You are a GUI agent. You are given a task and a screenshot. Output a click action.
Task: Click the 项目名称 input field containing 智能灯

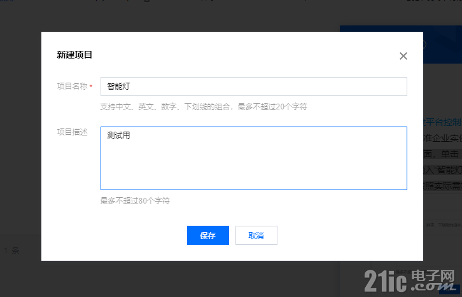click(254, 86)
